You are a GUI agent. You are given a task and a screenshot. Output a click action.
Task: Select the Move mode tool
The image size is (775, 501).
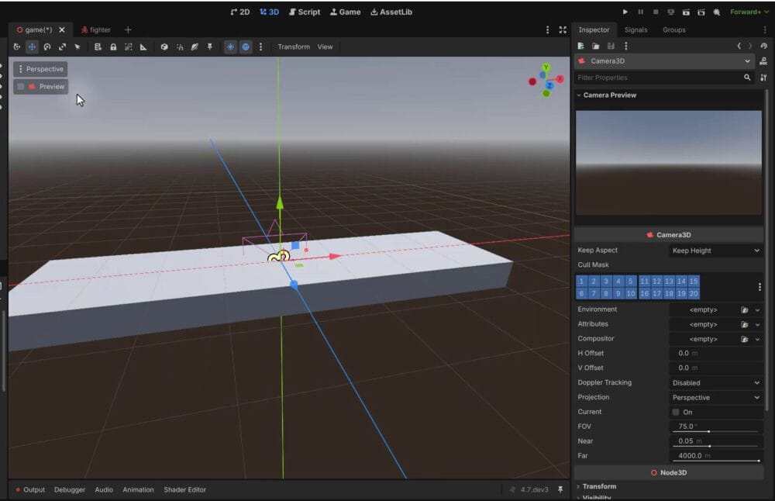pos(32,47)
